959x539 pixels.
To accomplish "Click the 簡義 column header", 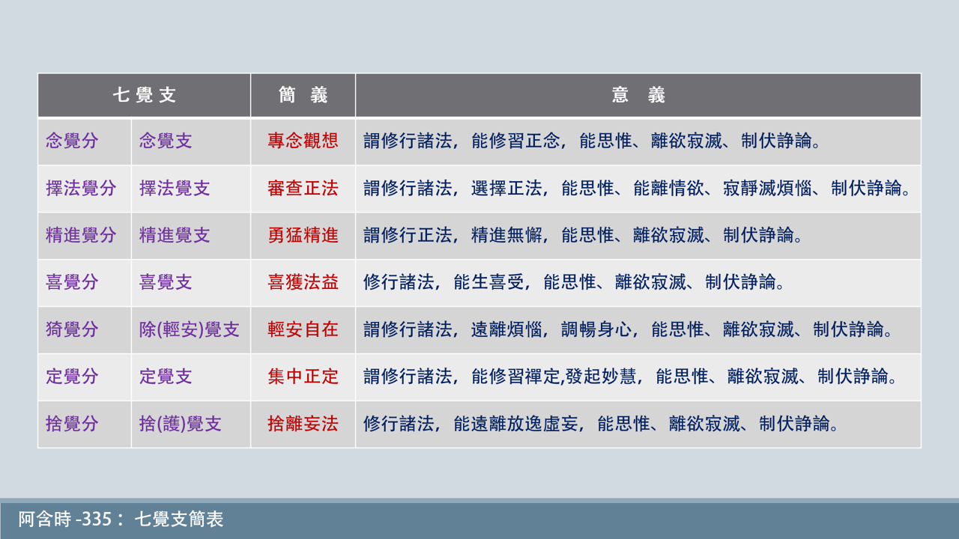I will click(x=303, y=95).
